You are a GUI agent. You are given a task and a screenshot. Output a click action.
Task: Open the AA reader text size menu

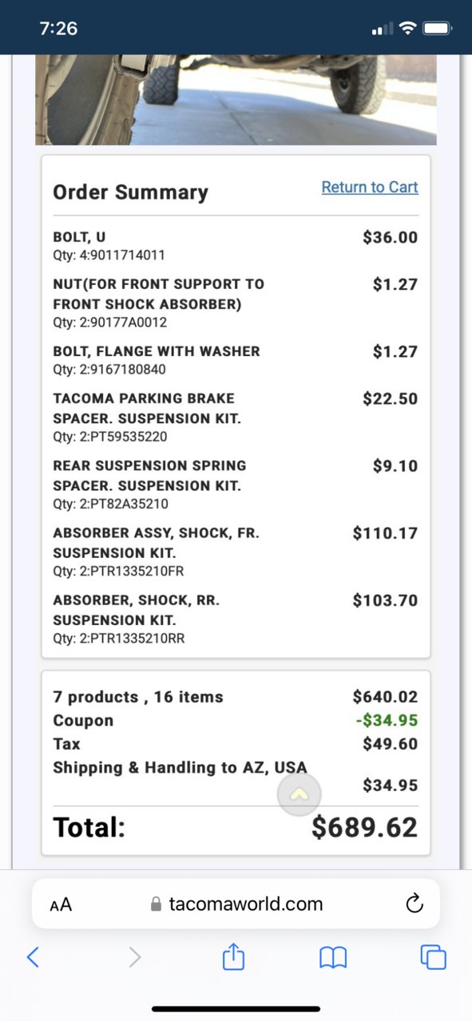(61, 904)
